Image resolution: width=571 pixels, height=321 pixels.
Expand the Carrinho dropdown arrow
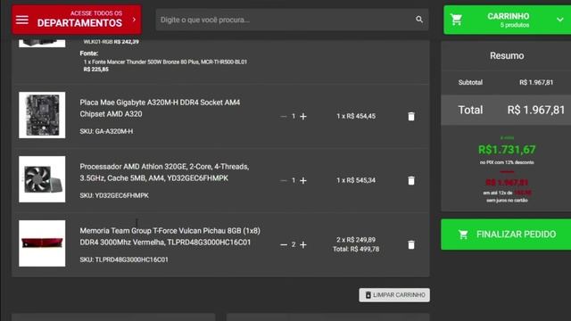[560, 20]
